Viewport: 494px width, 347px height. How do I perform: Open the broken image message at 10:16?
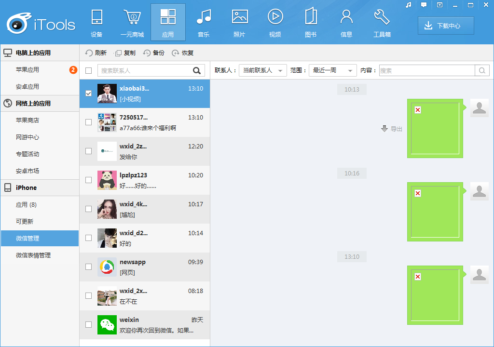tap(435, 212)
